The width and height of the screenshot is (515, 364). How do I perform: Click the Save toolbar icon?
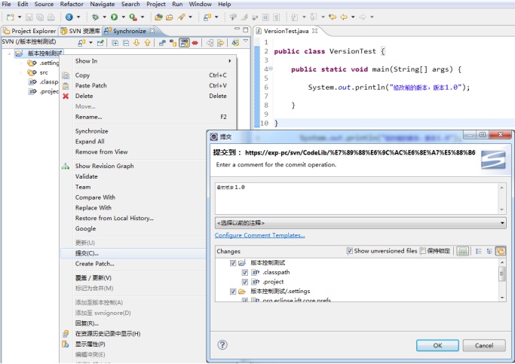(x=29, y=17)
